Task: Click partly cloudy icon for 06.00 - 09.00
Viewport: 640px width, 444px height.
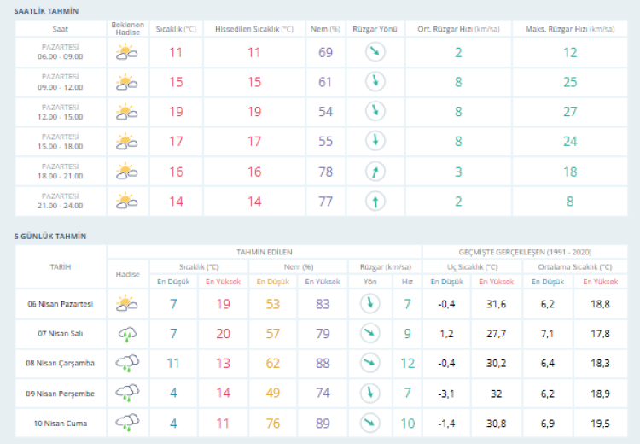Action: point(127,53)
